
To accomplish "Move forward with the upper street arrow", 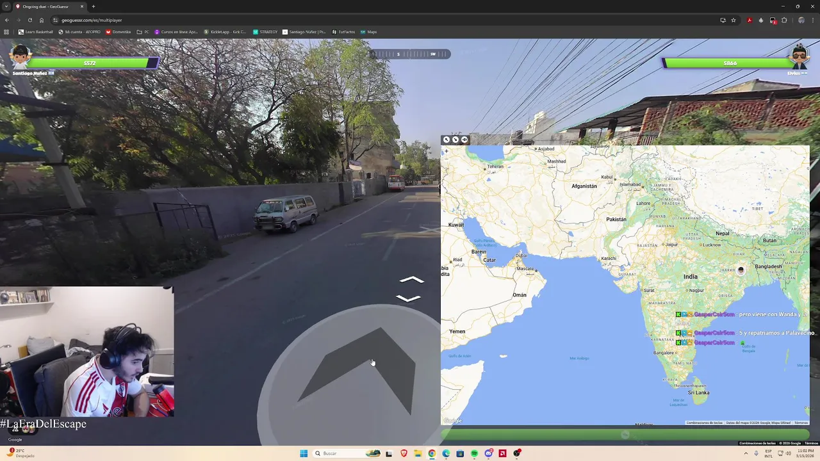I will 411,280.
